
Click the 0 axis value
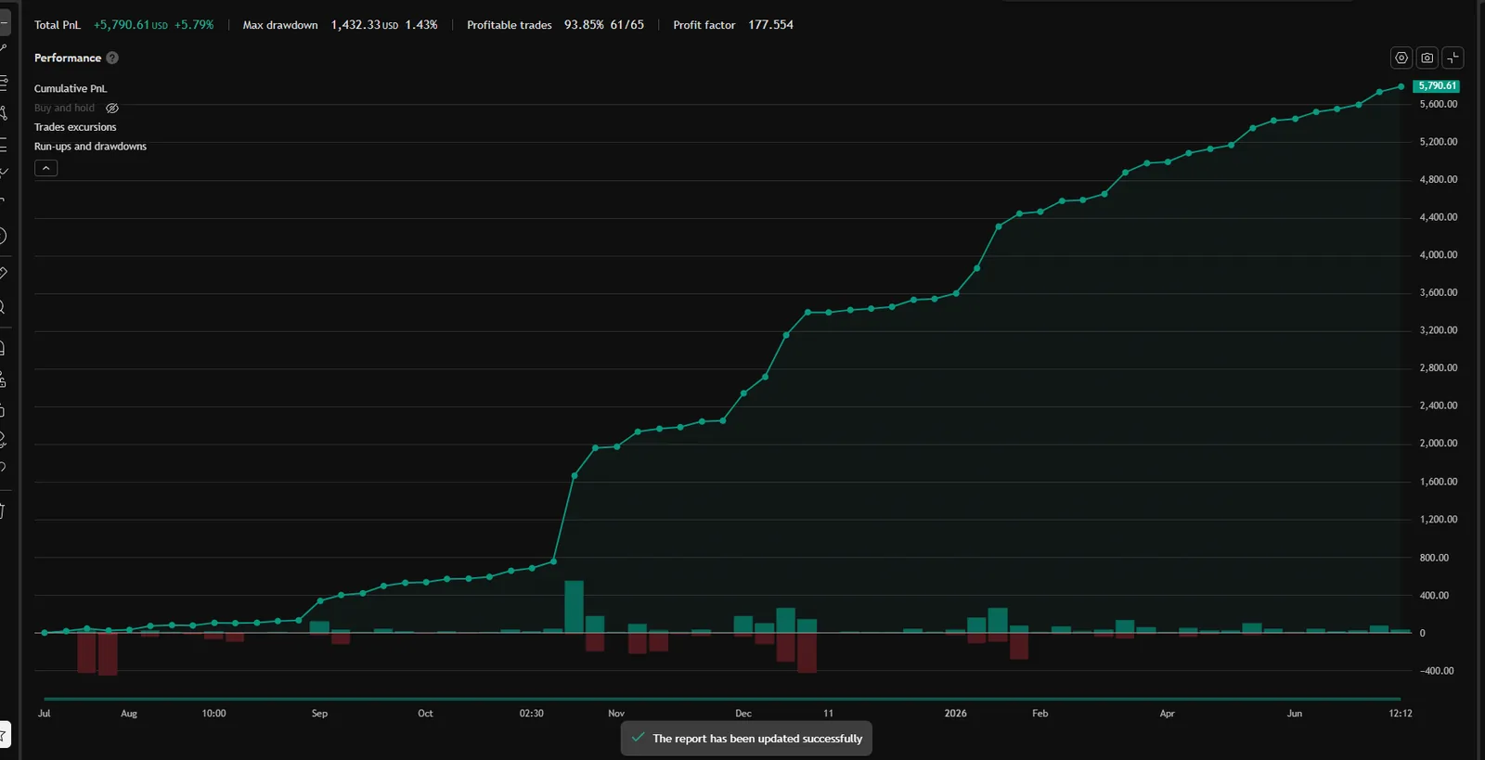click(x=1422, y=633)
